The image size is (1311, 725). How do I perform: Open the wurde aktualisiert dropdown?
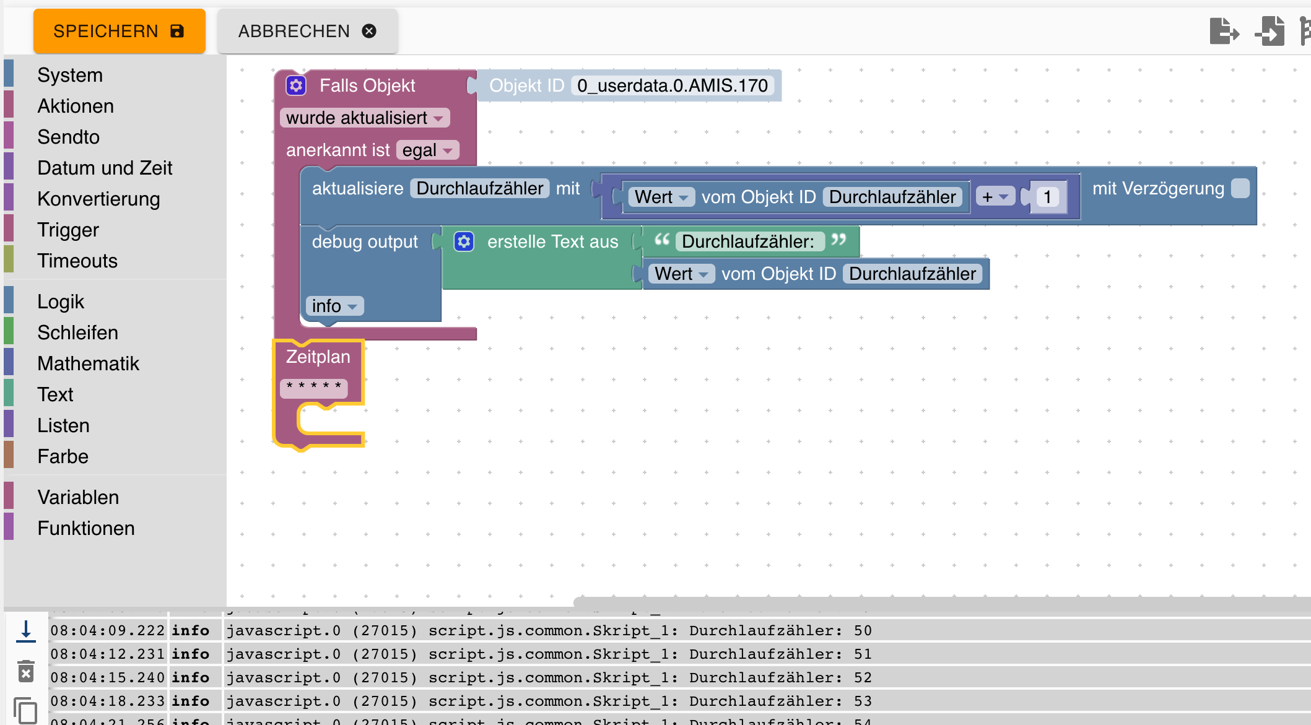365,118
